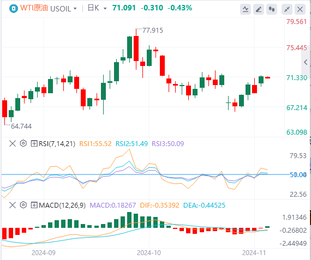Viewport: 311px width, 260px height.
Task: Open RSI indicator settings gear
Action: (x=23, y=143)
